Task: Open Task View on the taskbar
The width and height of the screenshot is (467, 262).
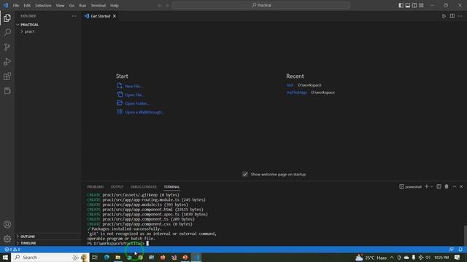Action: point(95,257)
